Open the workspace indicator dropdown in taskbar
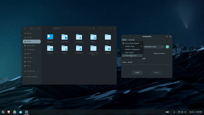Viewport: 204px width, 115px height. pyautogui.click(x=168, y=112)
